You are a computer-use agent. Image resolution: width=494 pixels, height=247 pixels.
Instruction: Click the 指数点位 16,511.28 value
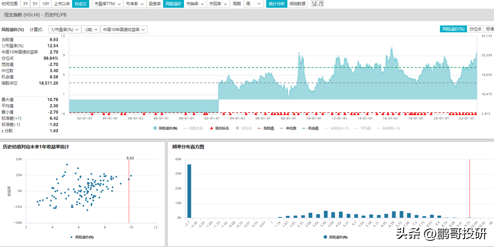[49, 83]
